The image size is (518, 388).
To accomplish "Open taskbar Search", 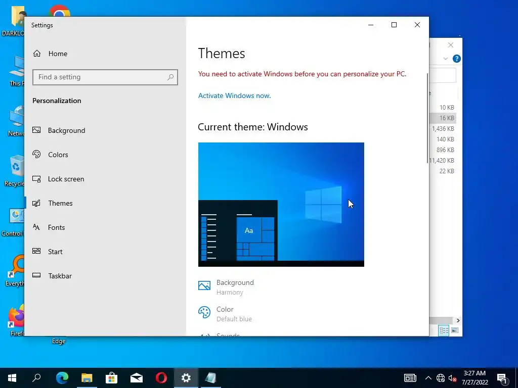I will coord(36,378).
